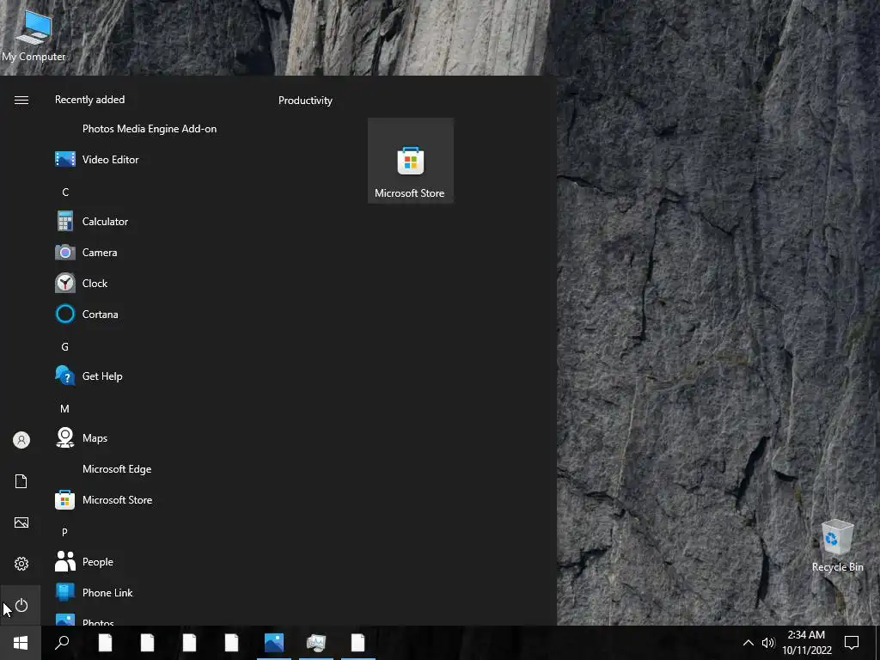Open the Camera app
The height and width of the screenshot is (660, 880).
point(151,253)
